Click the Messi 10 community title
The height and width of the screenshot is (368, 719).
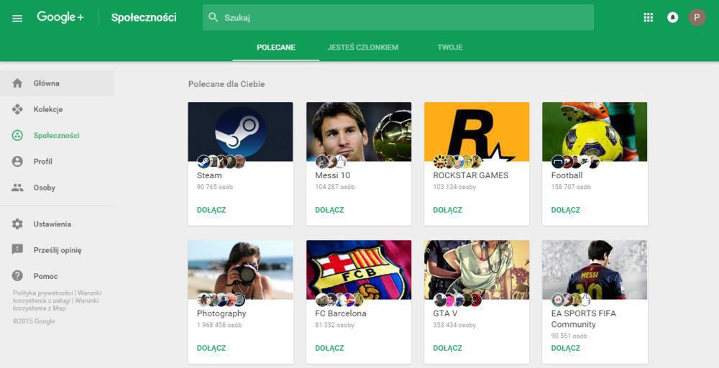pos(332,175)
